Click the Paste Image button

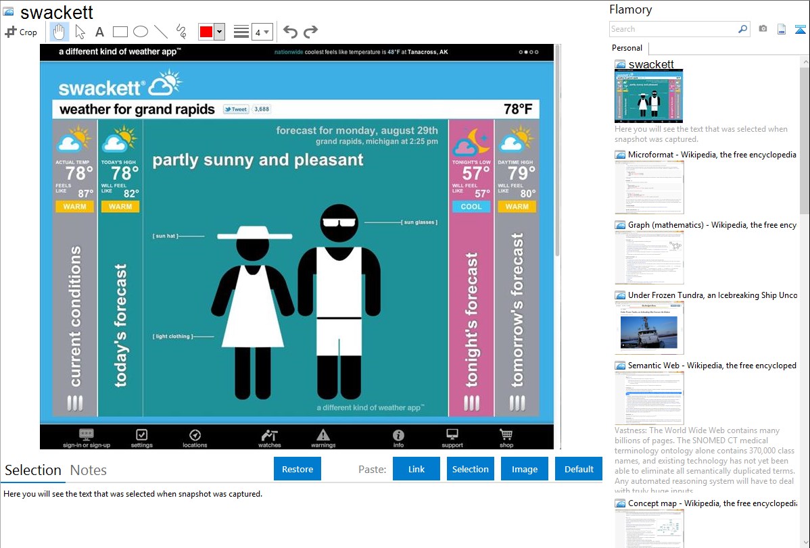(524, 469)
